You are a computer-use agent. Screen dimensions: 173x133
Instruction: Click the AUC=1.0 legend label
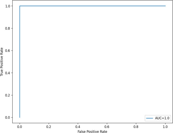(162, 118)
